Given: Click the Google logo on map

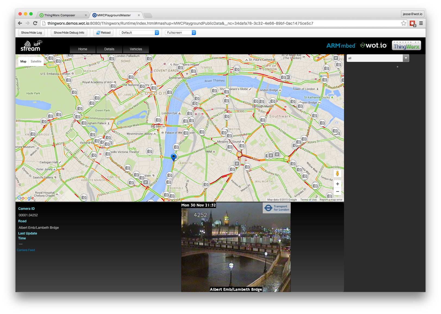Looking at the screenshot, I should [x=26, y=198].
